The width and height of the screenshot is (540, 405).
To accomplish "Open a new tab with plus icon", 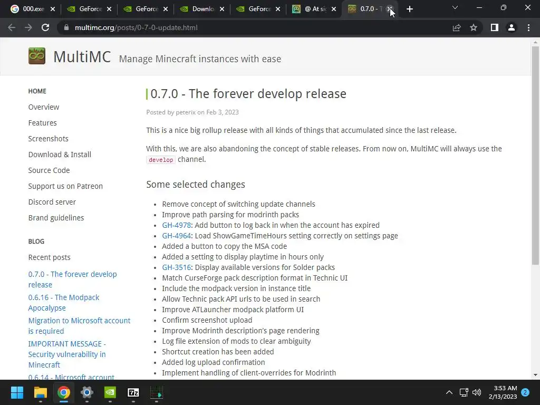I will click(409, 9).
